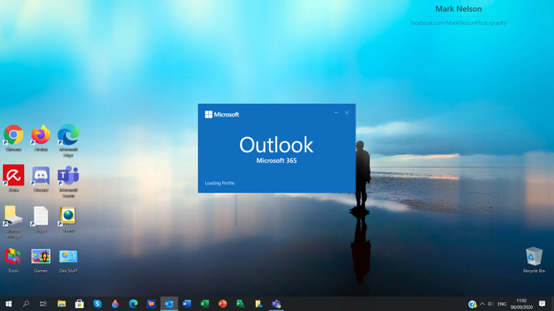Launch Excel from the taskbar
The height and width of the screenshot is (311, 554).
click(204, 304)
